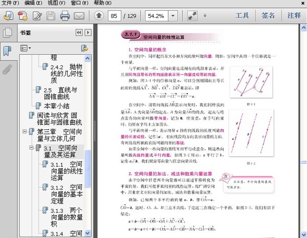Open the 工具 pane
This screenshot has height=238, width=307.
245,16
